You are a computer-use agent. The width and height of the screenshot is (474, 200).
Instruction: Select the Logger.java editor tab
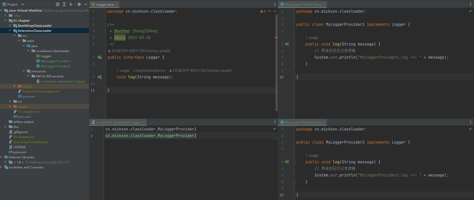[105, 4]
